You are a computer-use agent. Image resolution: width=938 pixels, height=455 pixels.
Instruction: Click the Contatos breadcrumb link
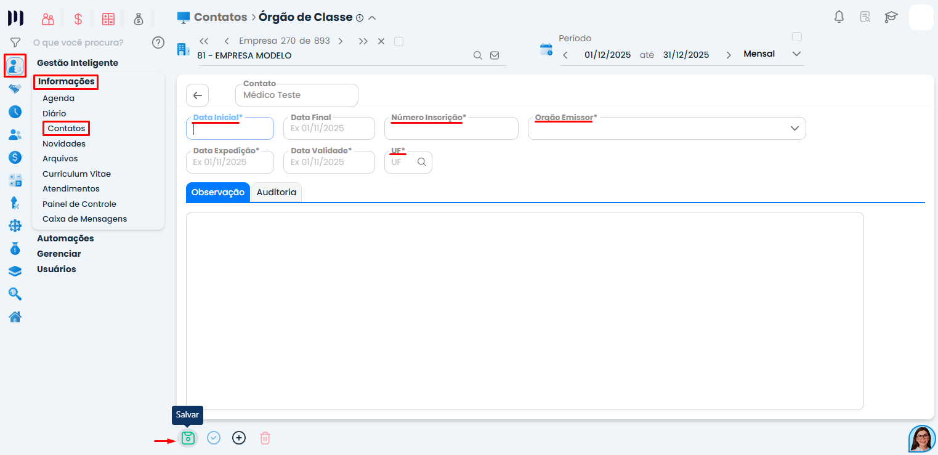pyautogui.click(x=220, y=17)
